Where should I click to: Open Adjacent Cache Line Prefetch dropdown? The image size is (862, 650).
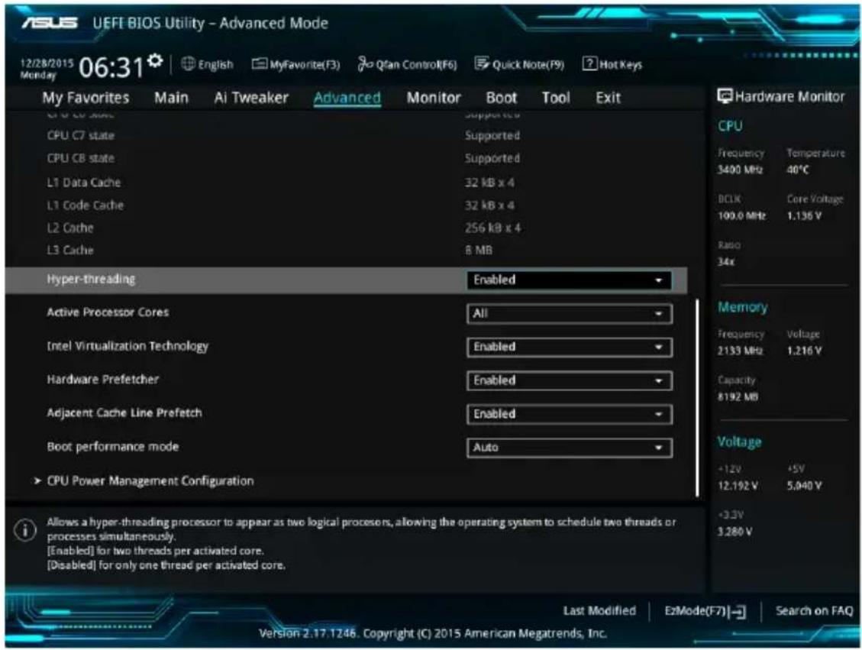tap(569, 414)
